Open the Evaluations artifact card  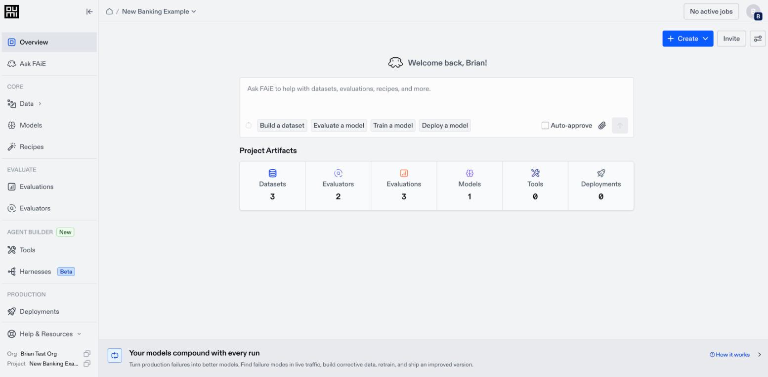click(404, 186)
